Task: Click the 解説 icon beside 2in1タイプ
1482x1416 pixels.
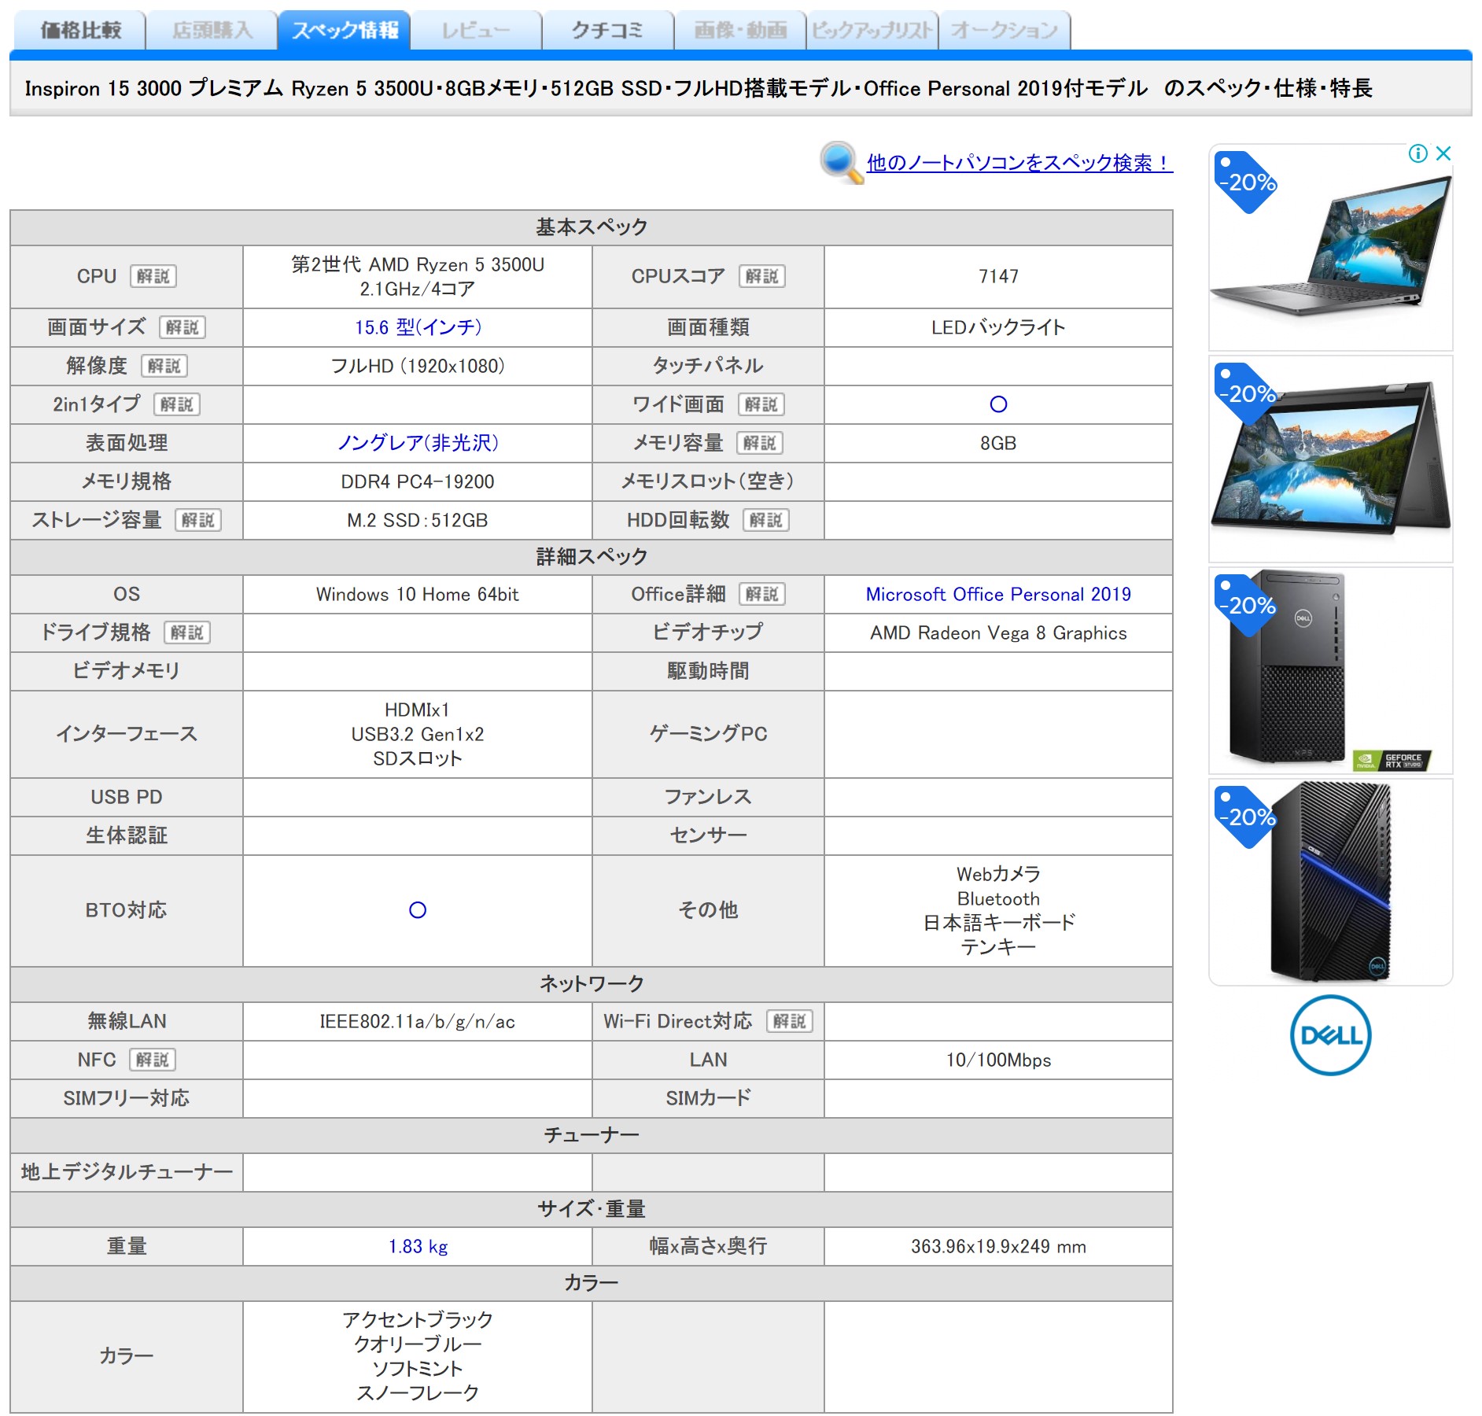Action: (177, 404)
